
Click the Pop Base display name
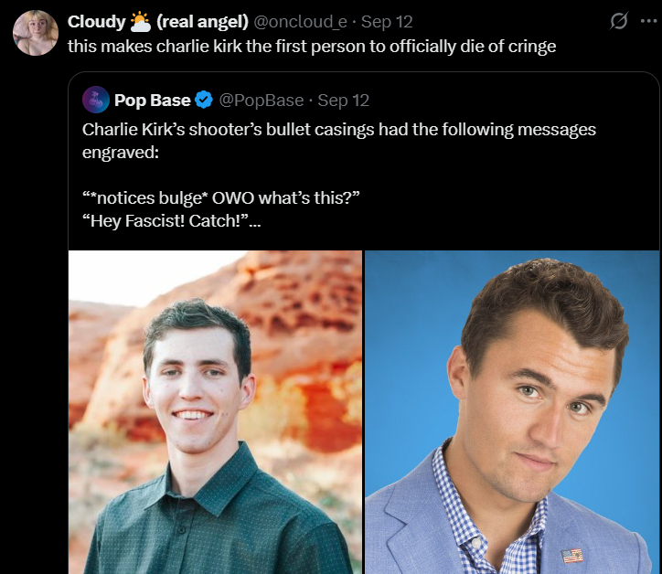point(153,101)
